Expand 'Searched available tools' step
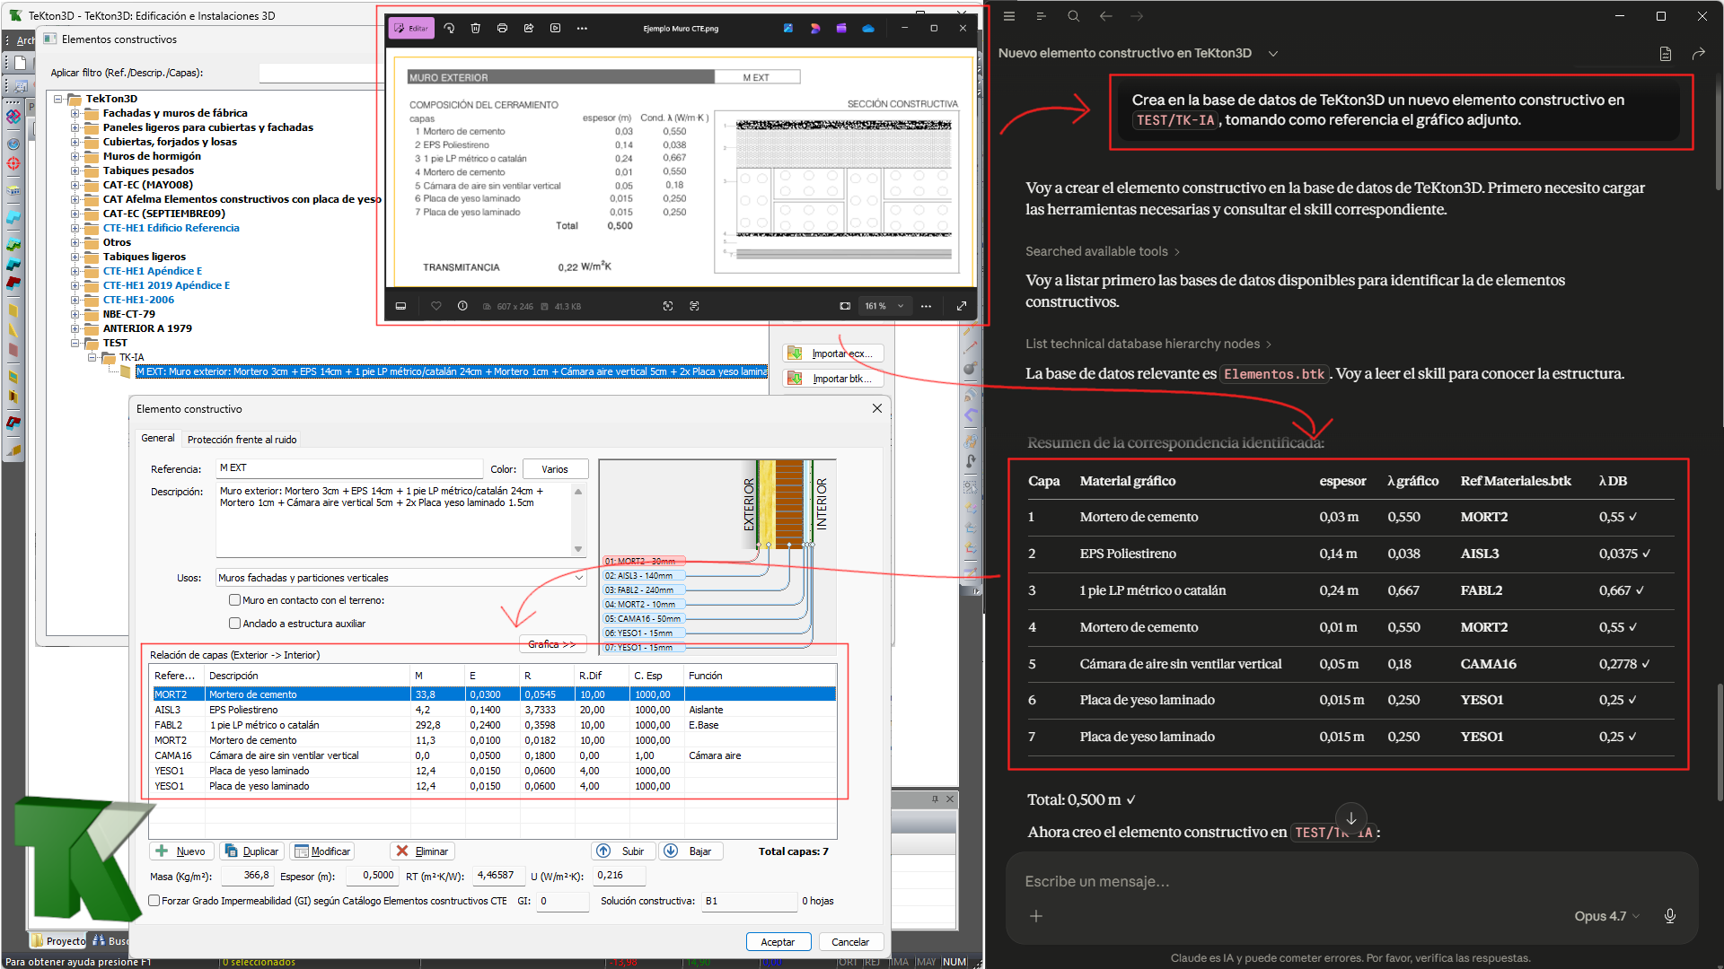The height and width of the screenshot is (969, 1724). [1103, 252]
